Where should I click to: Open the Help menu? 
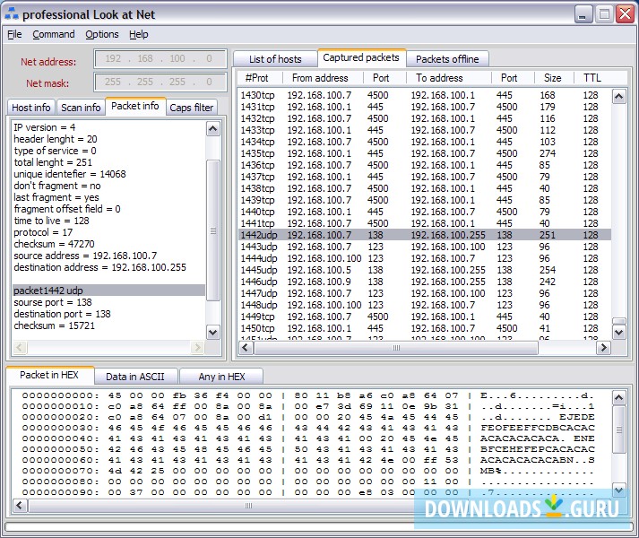(x=139, y=34)
